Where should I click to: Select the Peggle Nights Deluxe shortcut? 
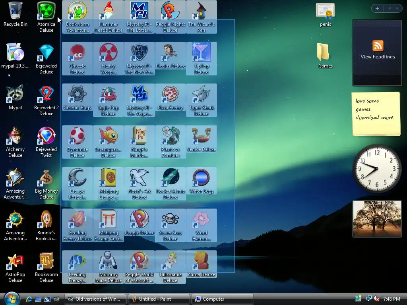[x=170, y=17]
